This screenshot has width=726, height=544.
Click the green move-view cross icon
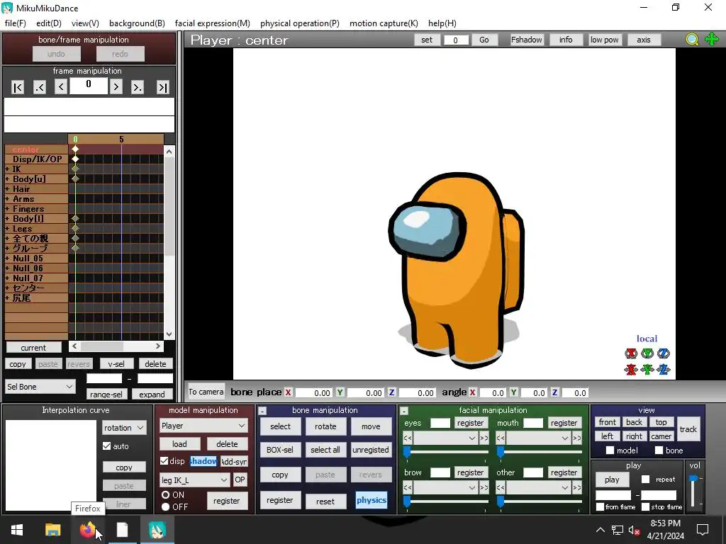pyautogui.click(x=712, y=40)
